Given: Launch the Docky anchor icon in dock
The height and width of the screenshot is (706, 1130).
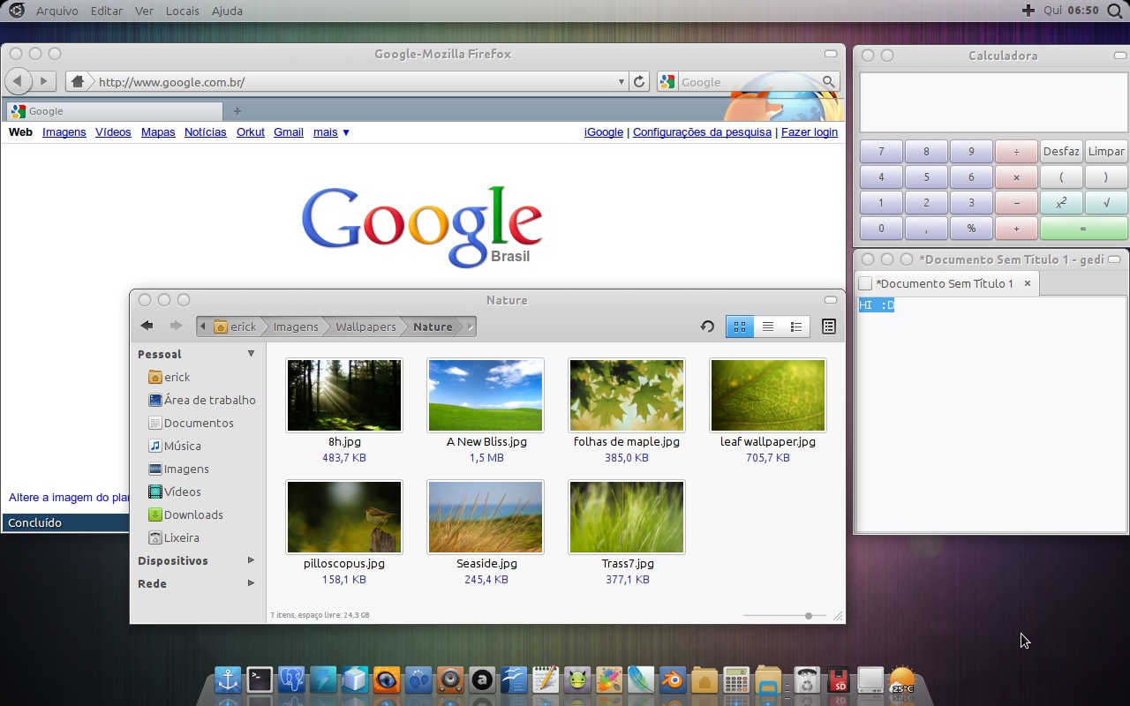Looking at the screenshot, I should 228,680.
